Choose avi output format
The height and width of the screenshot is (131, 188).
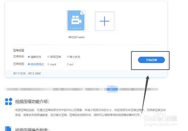(70, 64)
